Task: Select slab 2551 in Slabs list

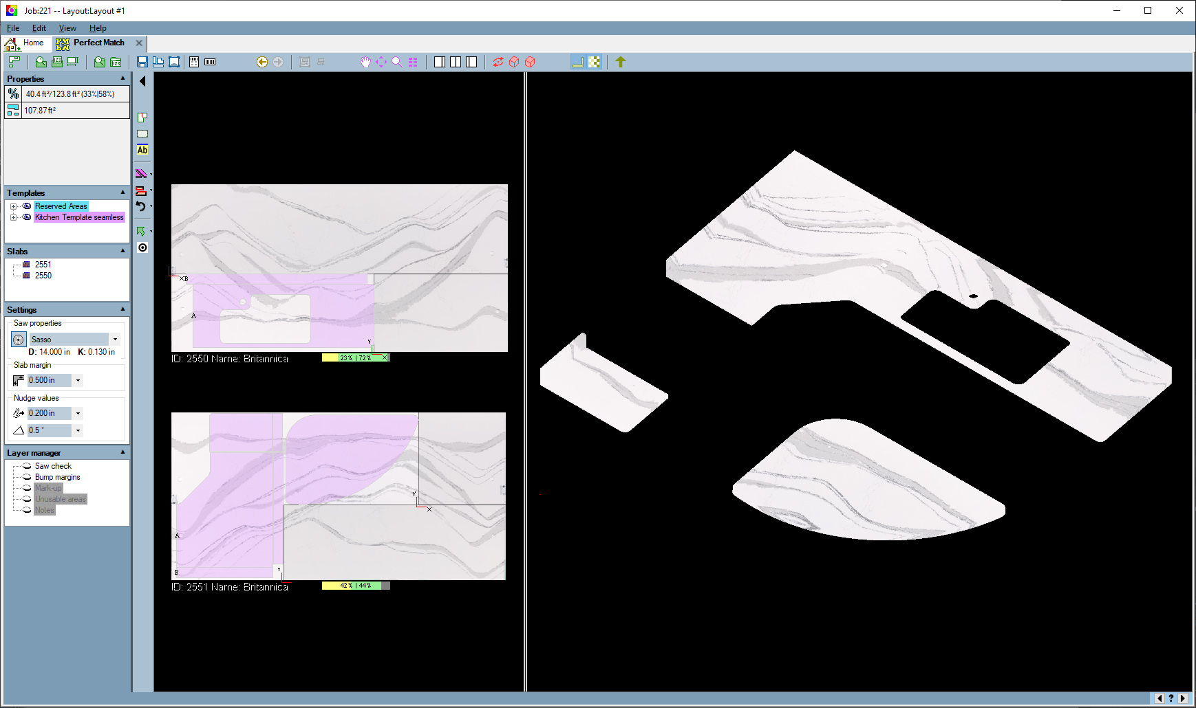Action: pos(43,265)
